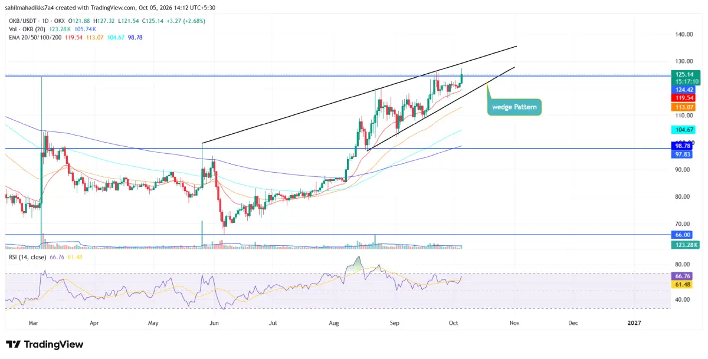Viewport: 708px width, 359px height.
Task: Click the May label on the time axis
Action: pos(153,323)
